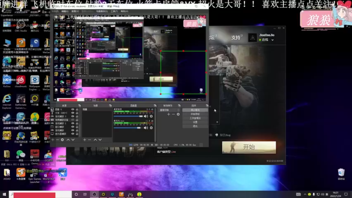Select the 场景 scene in the scenes list
352x198 pixels.
click(97, 110)
